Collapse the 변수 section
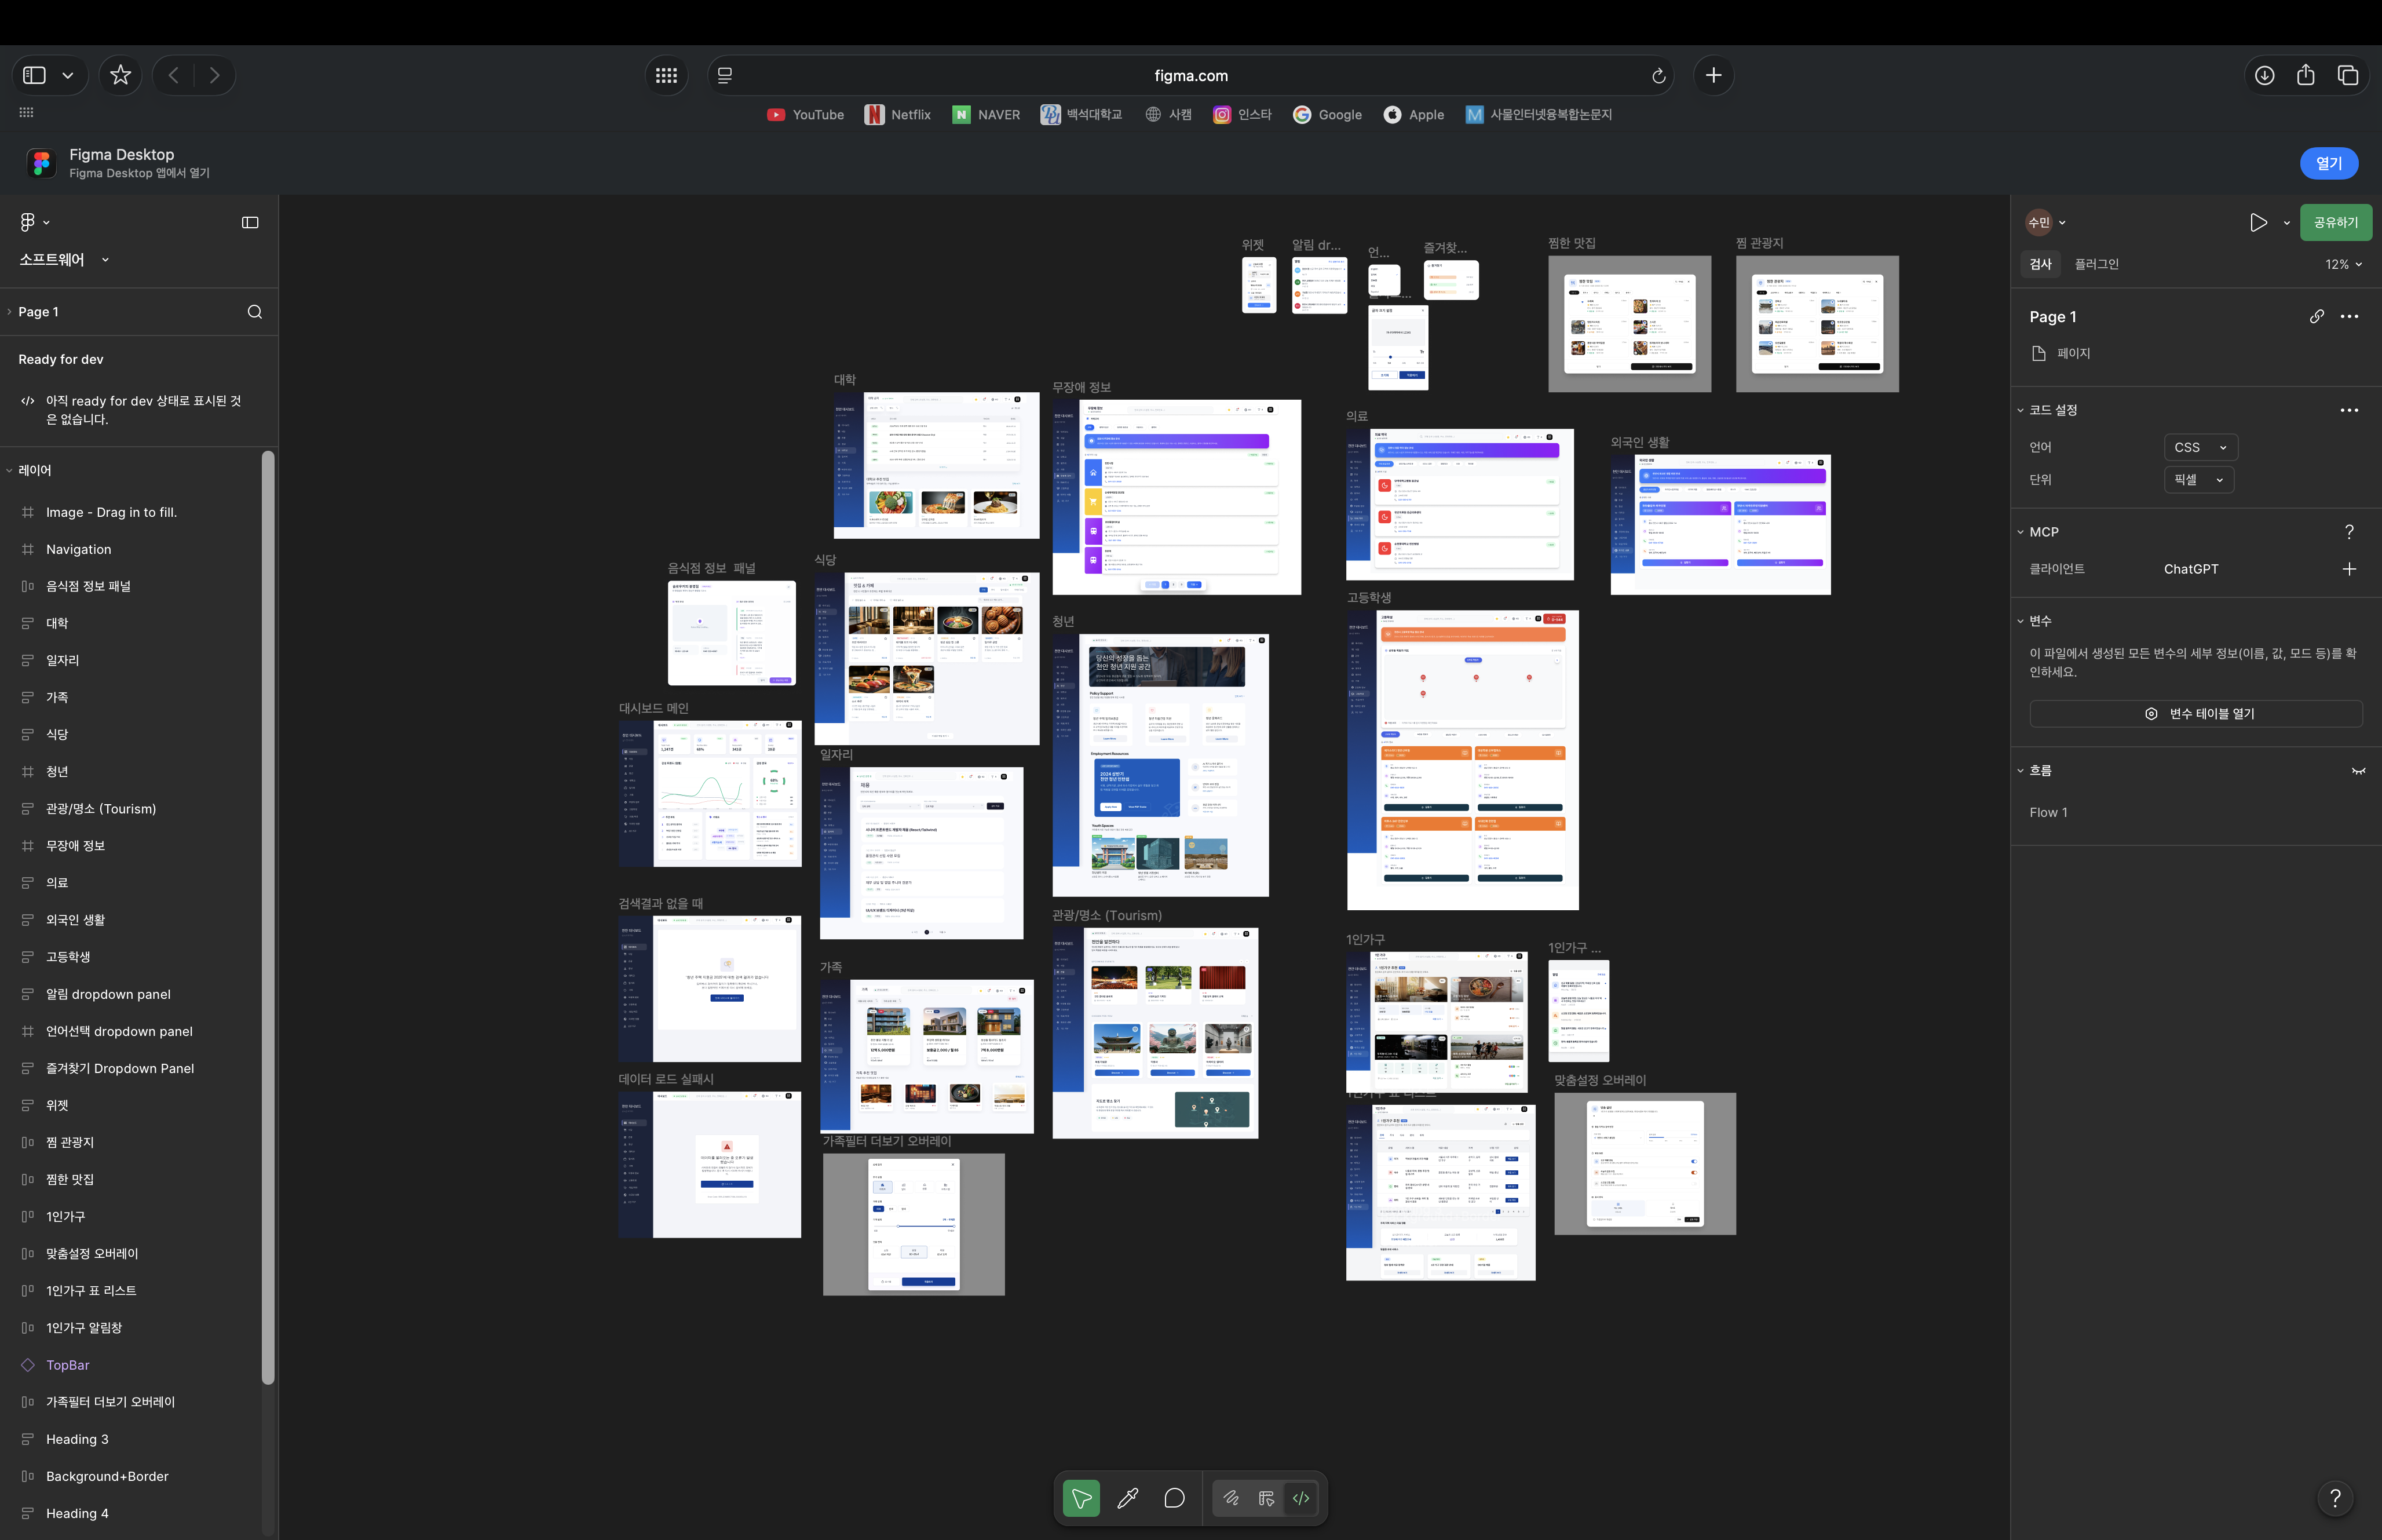 [2019, 621]
